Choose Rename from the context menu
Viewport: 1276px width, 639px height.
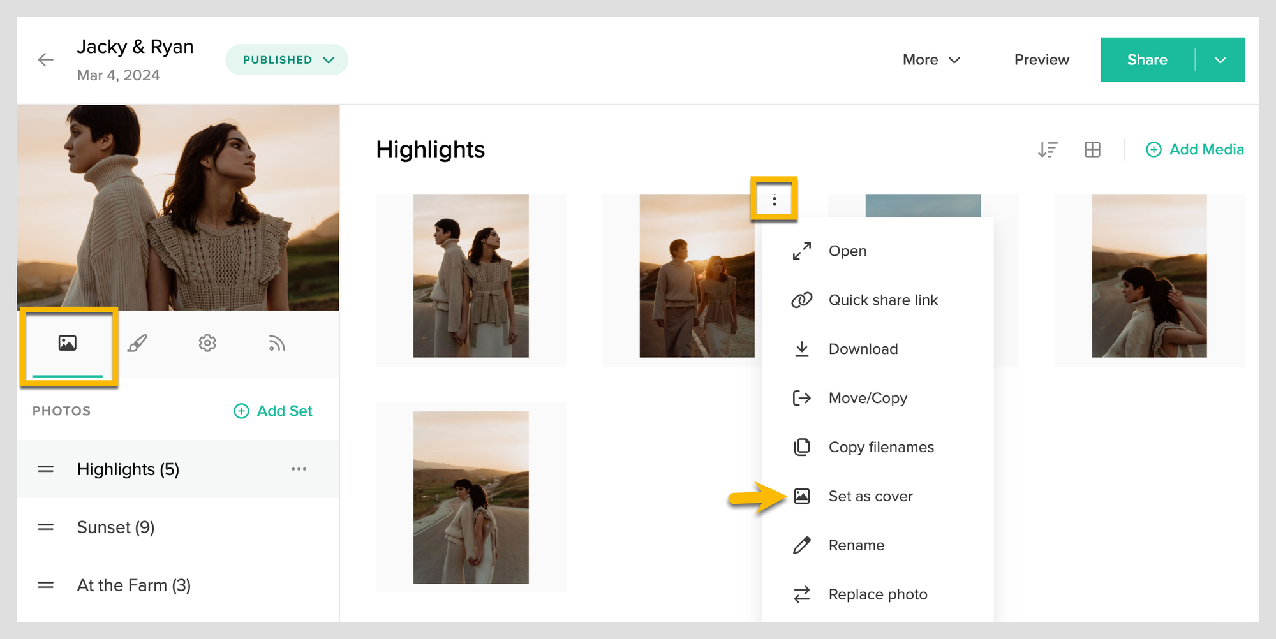[878, 545]
